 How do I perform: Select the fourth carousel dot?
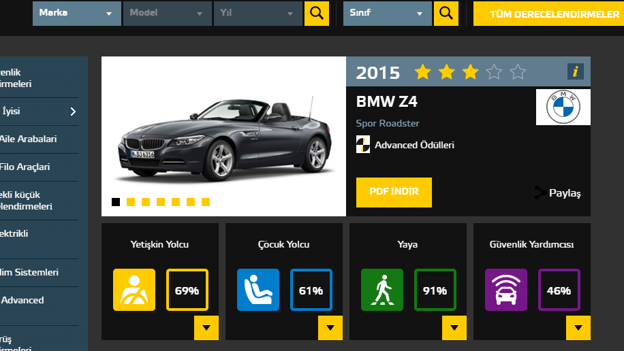[161, 202]
